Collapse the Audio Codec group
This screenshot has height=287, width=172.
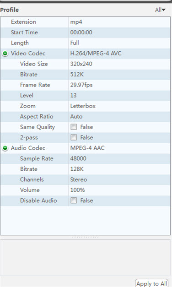[5, 148]
